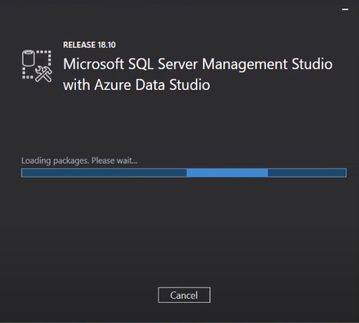Click the SQL Server Management Studio logo icon

tap(37, 66)
